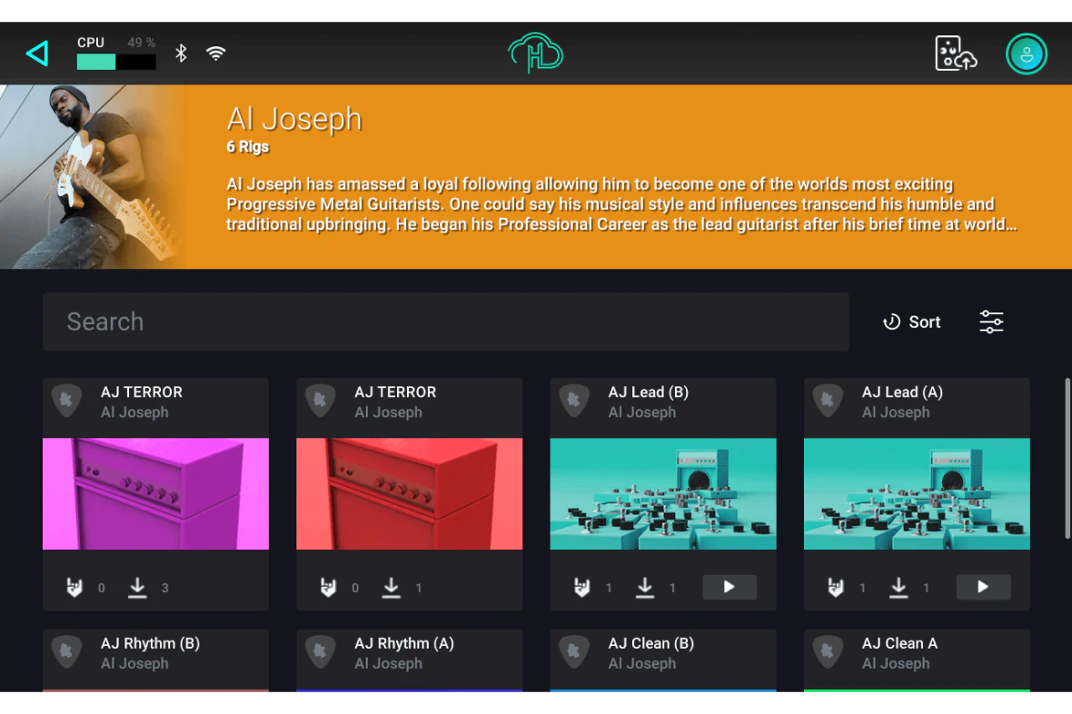Screen dimensions: 1072x714
Task: Like the AJ TERROR rig with 3 downloads
Action: 74,588
